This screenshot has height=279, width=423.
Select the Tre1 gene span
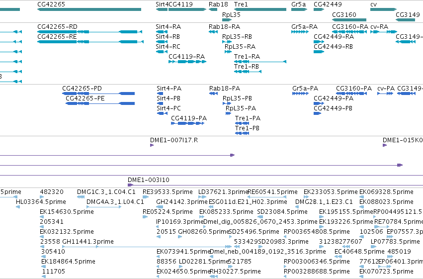point(260,9)
